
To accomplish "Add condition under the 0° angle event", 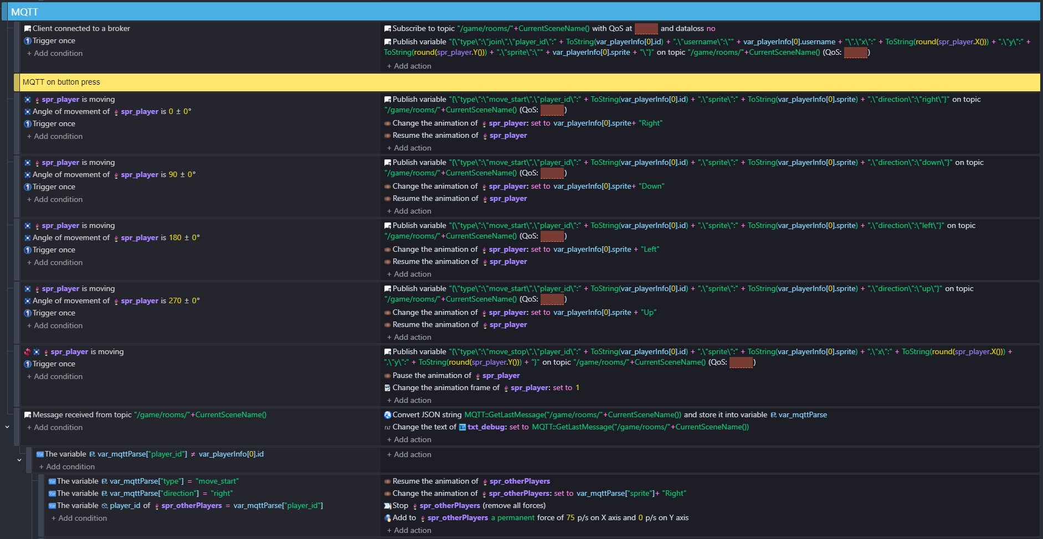I will click(55, 137).
